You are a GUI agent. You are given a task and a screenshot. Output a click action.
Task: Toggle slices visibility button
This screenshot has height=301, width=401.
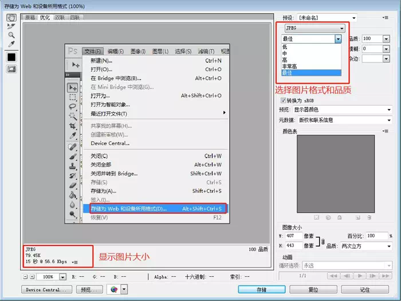11,69
